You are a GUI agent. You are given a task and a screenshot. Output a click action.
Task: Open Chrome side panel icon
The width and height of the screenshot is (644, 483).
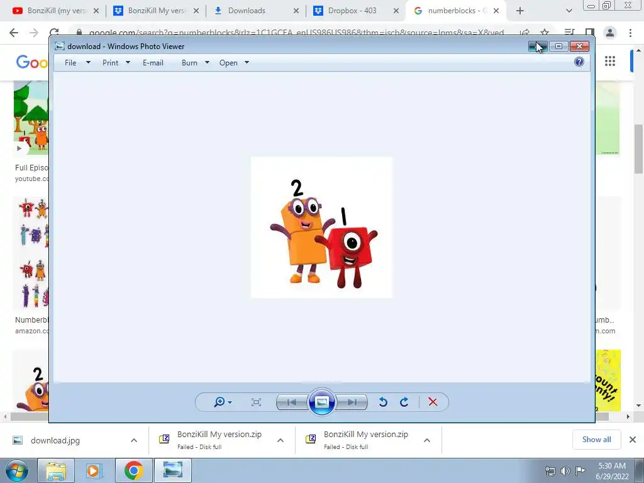tap(590, 33)
